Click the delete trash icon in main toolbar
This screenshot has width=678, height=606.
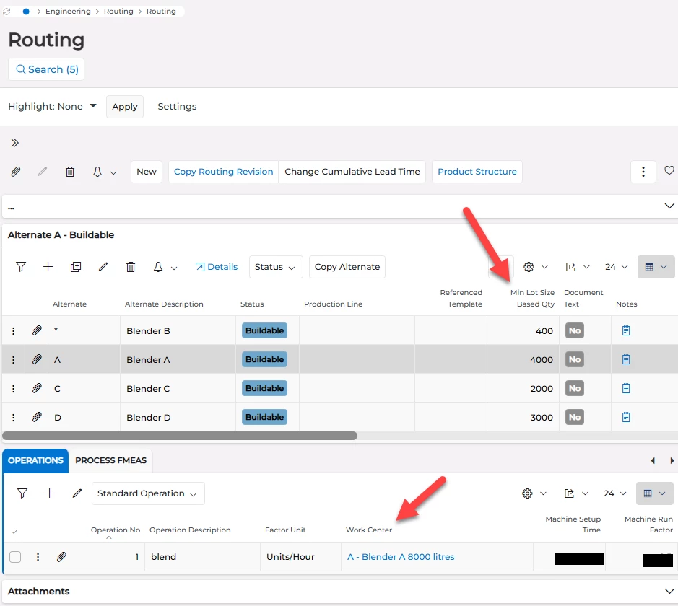(69, 172)
